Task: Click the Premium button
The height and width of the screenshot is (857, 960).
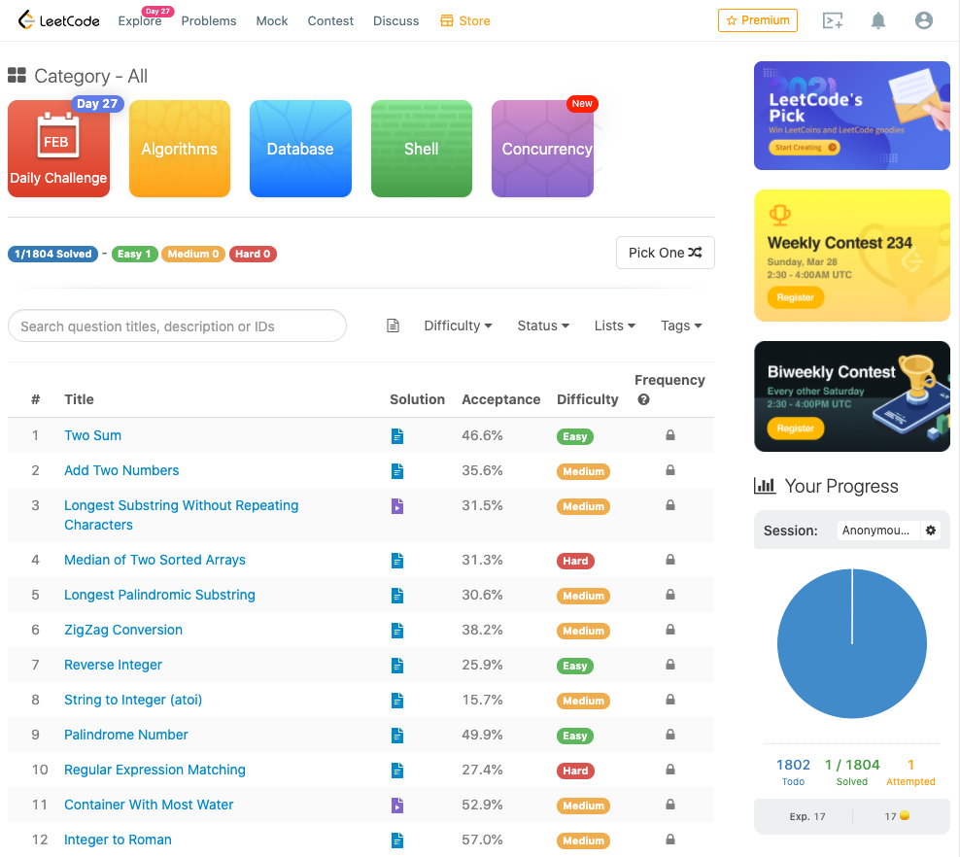Action: pos(757,20)
